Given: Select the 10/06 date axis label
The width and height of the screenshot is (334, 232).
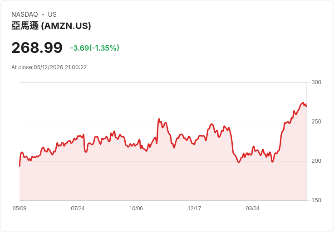Looking at the screenshot, I should [x=136, y=208].
